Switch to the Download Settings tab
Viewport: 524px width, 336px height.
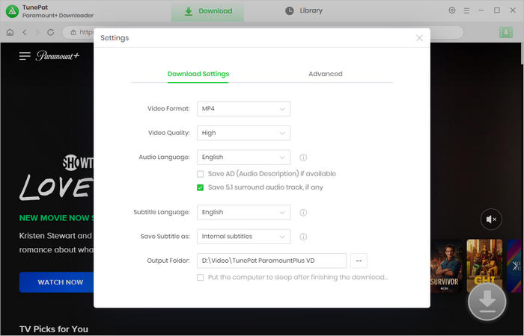point(198,74)
